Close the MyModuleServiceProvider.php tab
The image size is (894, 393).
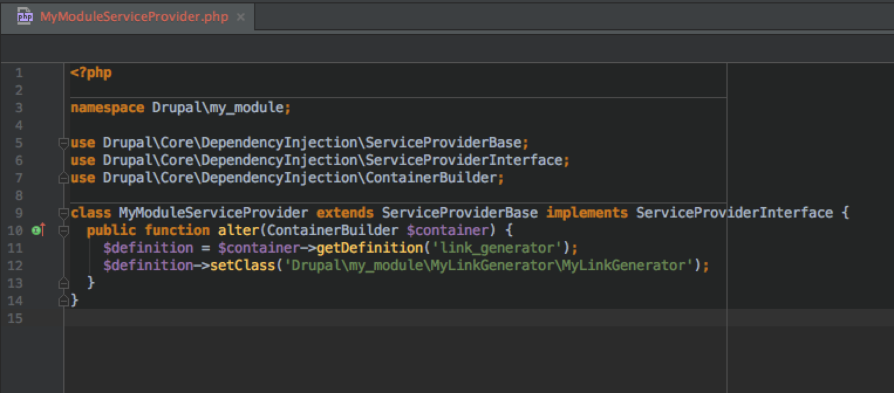(x=241, y=17)
